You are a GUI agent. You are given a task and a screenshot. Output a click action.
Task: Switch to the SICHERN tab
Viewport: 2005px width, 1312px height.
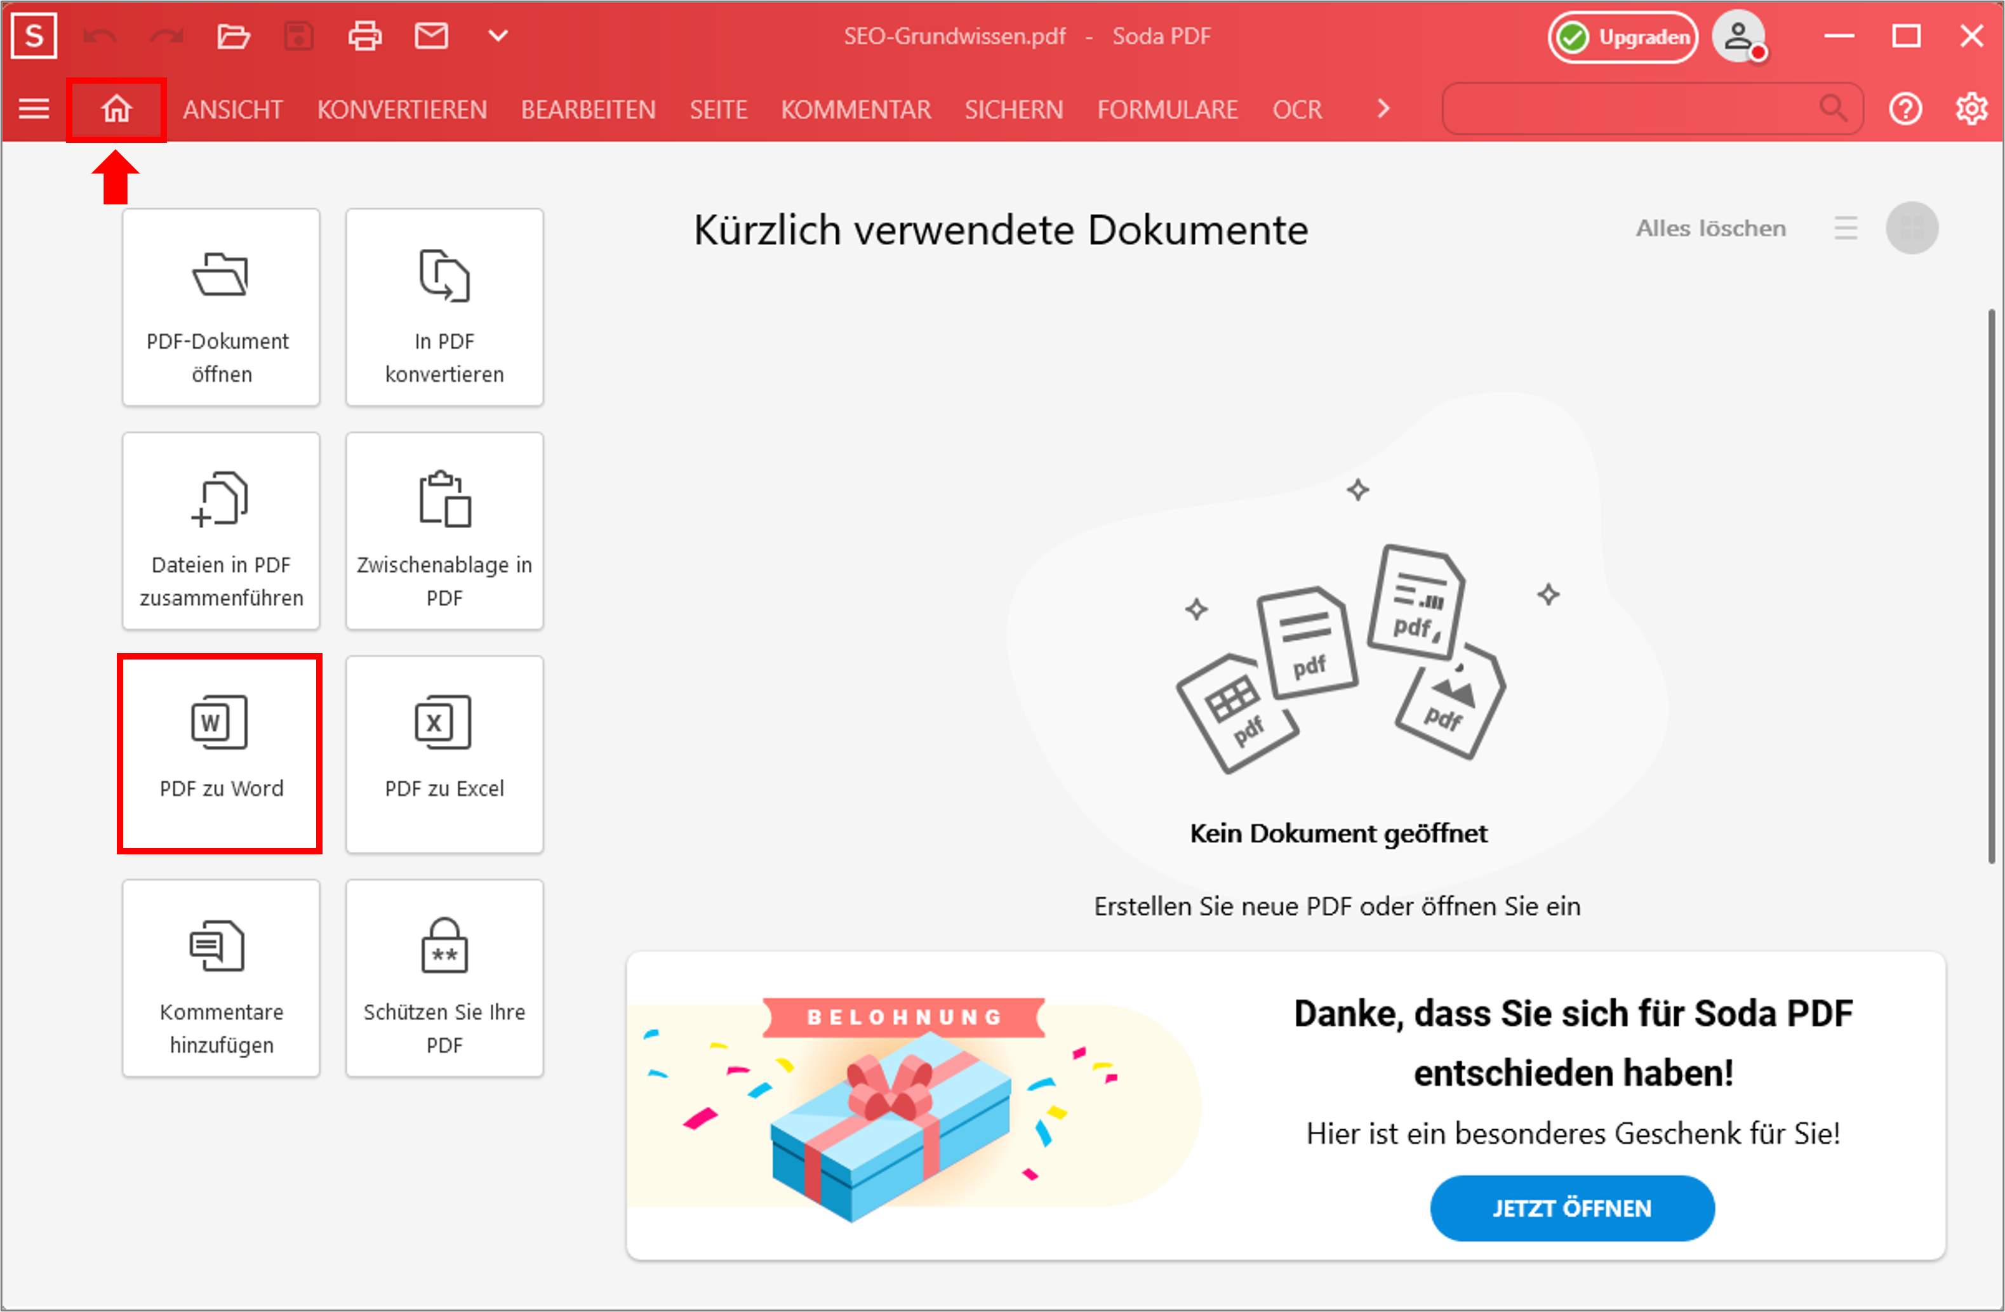[x=1013, y=109]
